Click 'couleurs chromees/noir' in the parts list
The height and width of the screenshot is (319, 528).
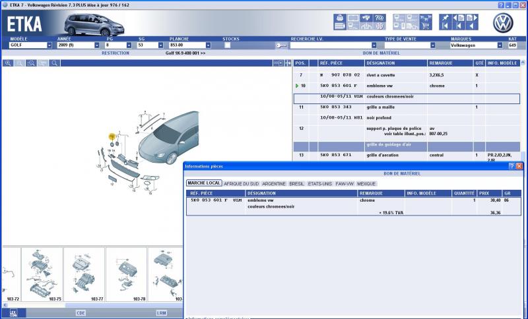tap(390, 97)
